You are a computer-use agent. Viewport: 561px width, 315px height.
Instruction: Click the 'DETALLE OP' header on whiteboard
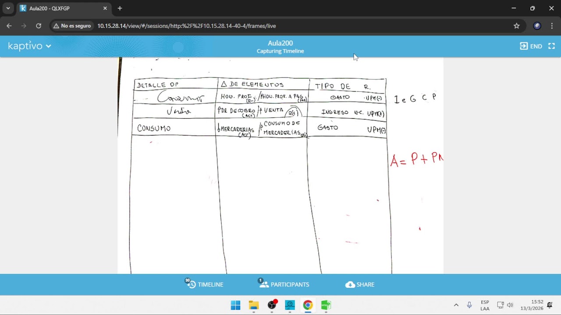(158, 85)
